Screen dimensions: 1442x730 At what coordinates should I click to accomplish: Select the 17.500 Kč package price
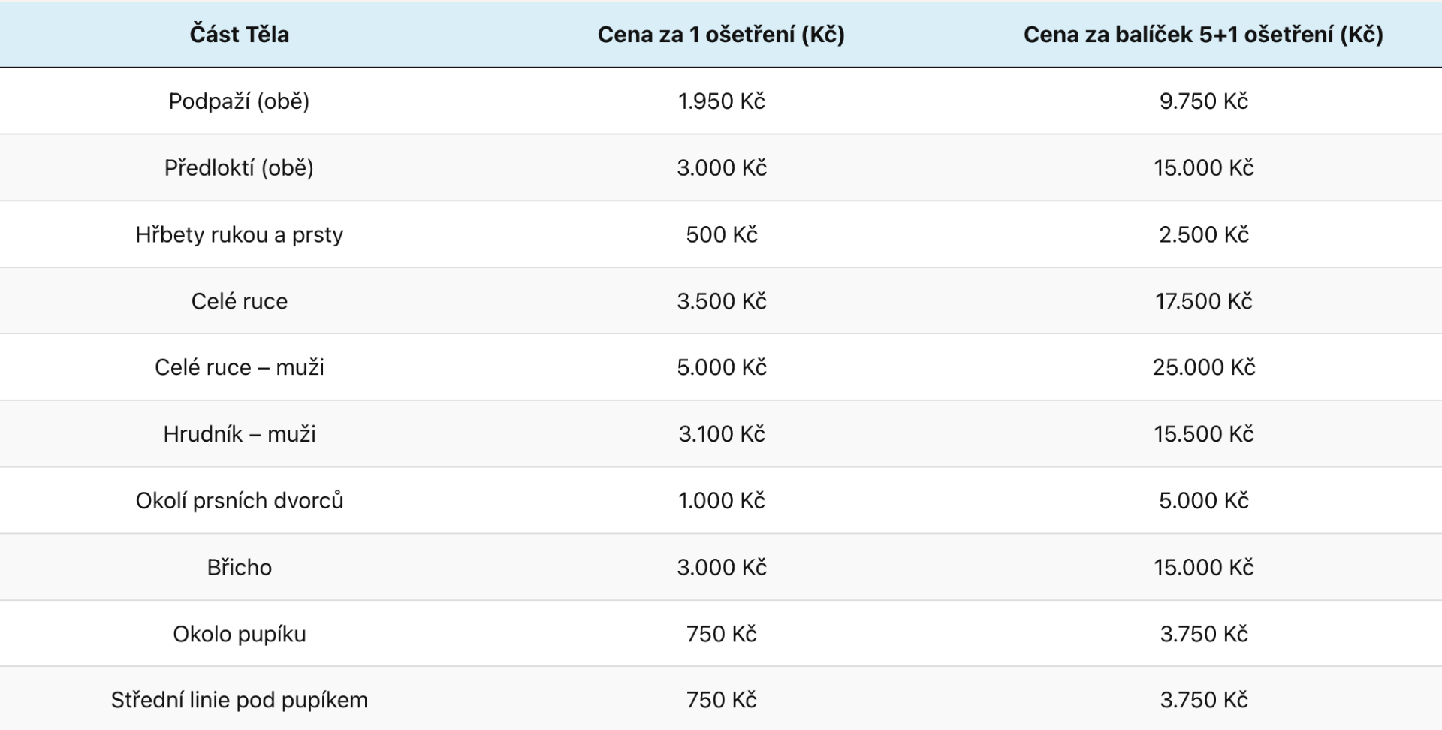tap(1203, 301)
